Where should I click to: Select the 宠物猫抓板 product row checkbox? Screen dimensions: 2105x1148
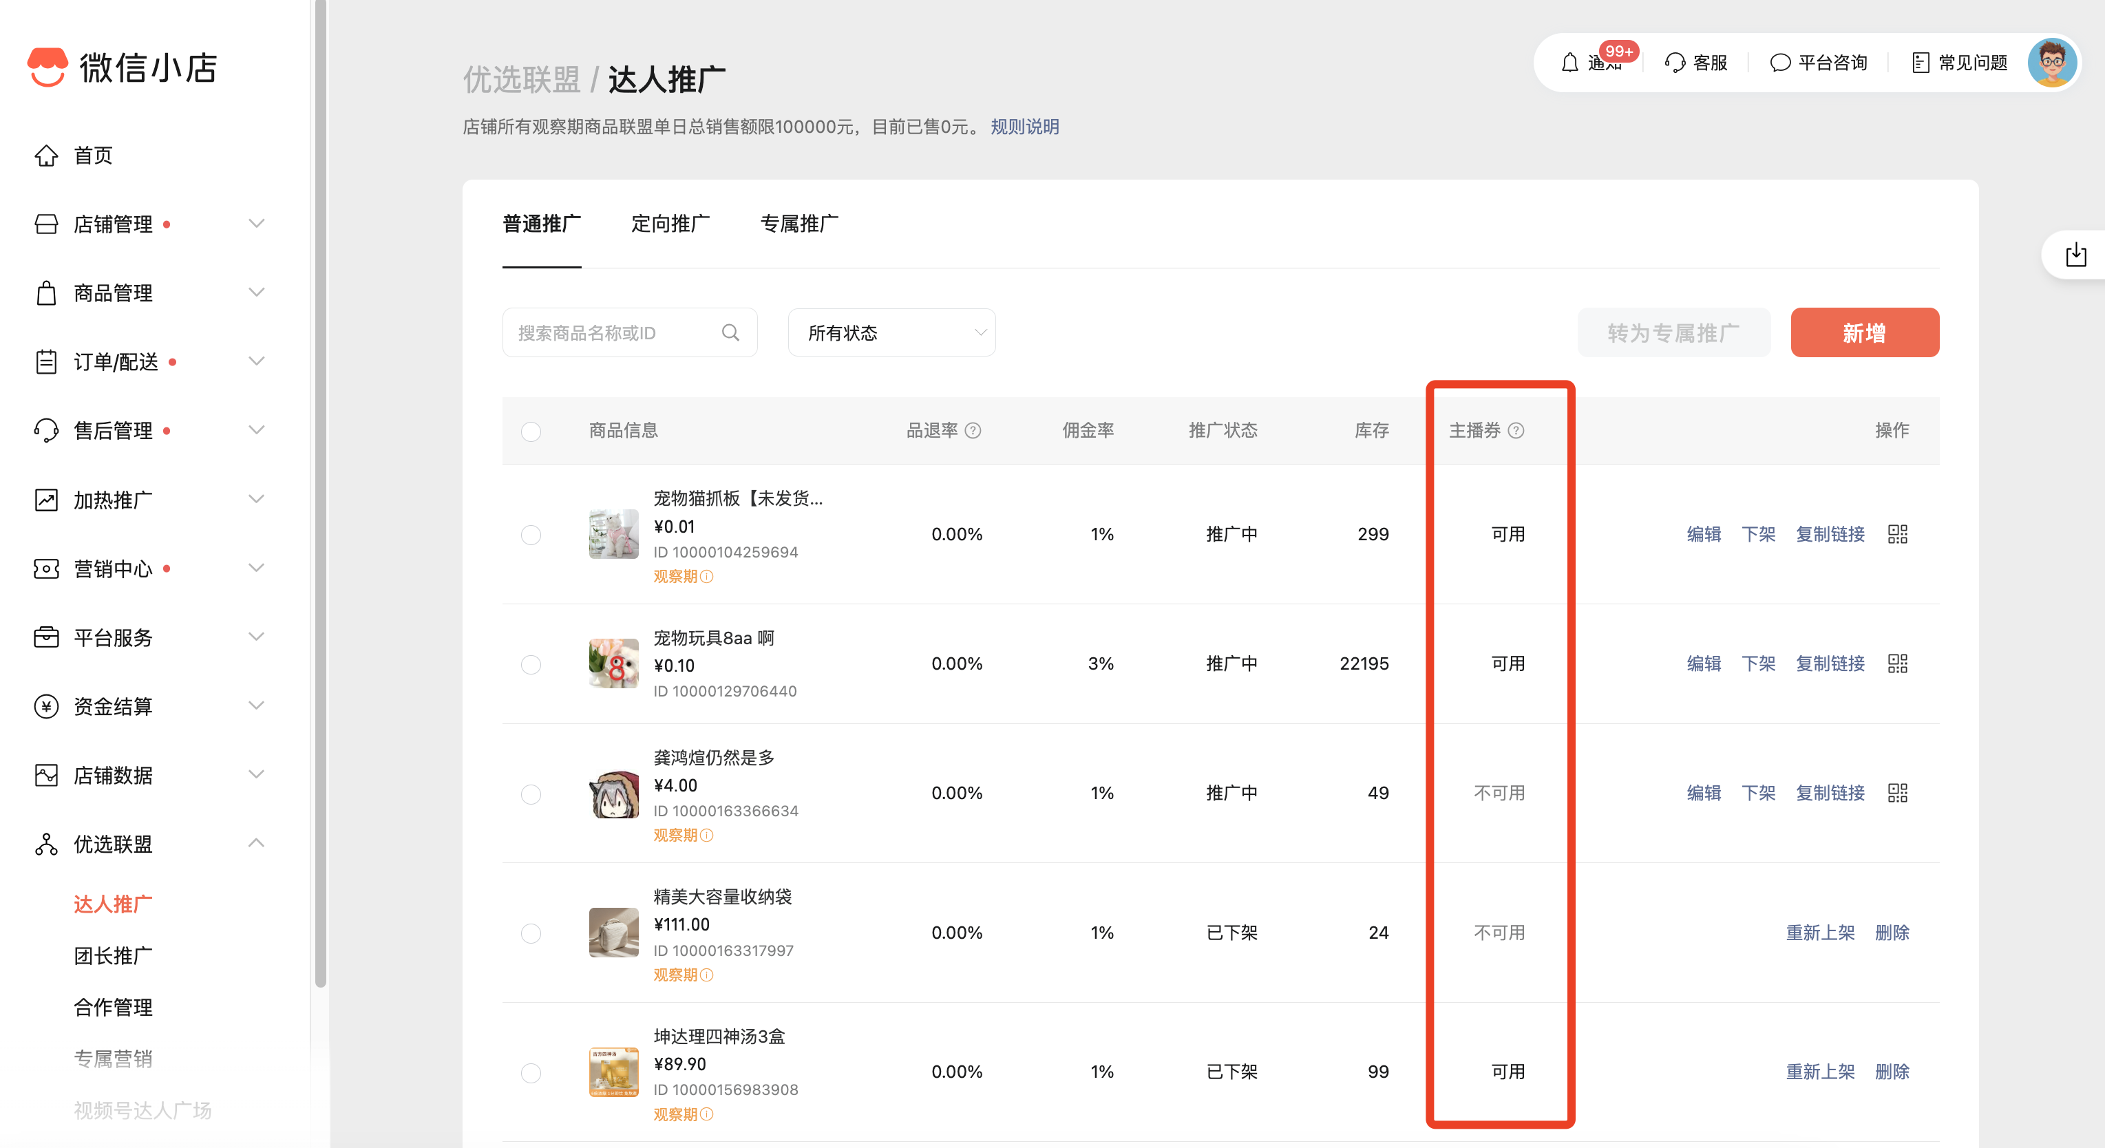[531, 535]
